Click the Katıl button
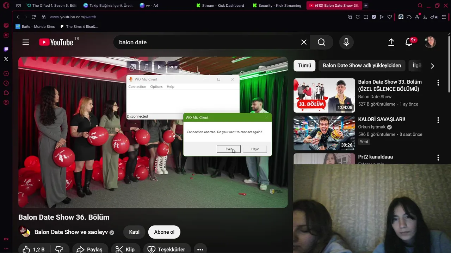451x253 pixels. [134, 232]
